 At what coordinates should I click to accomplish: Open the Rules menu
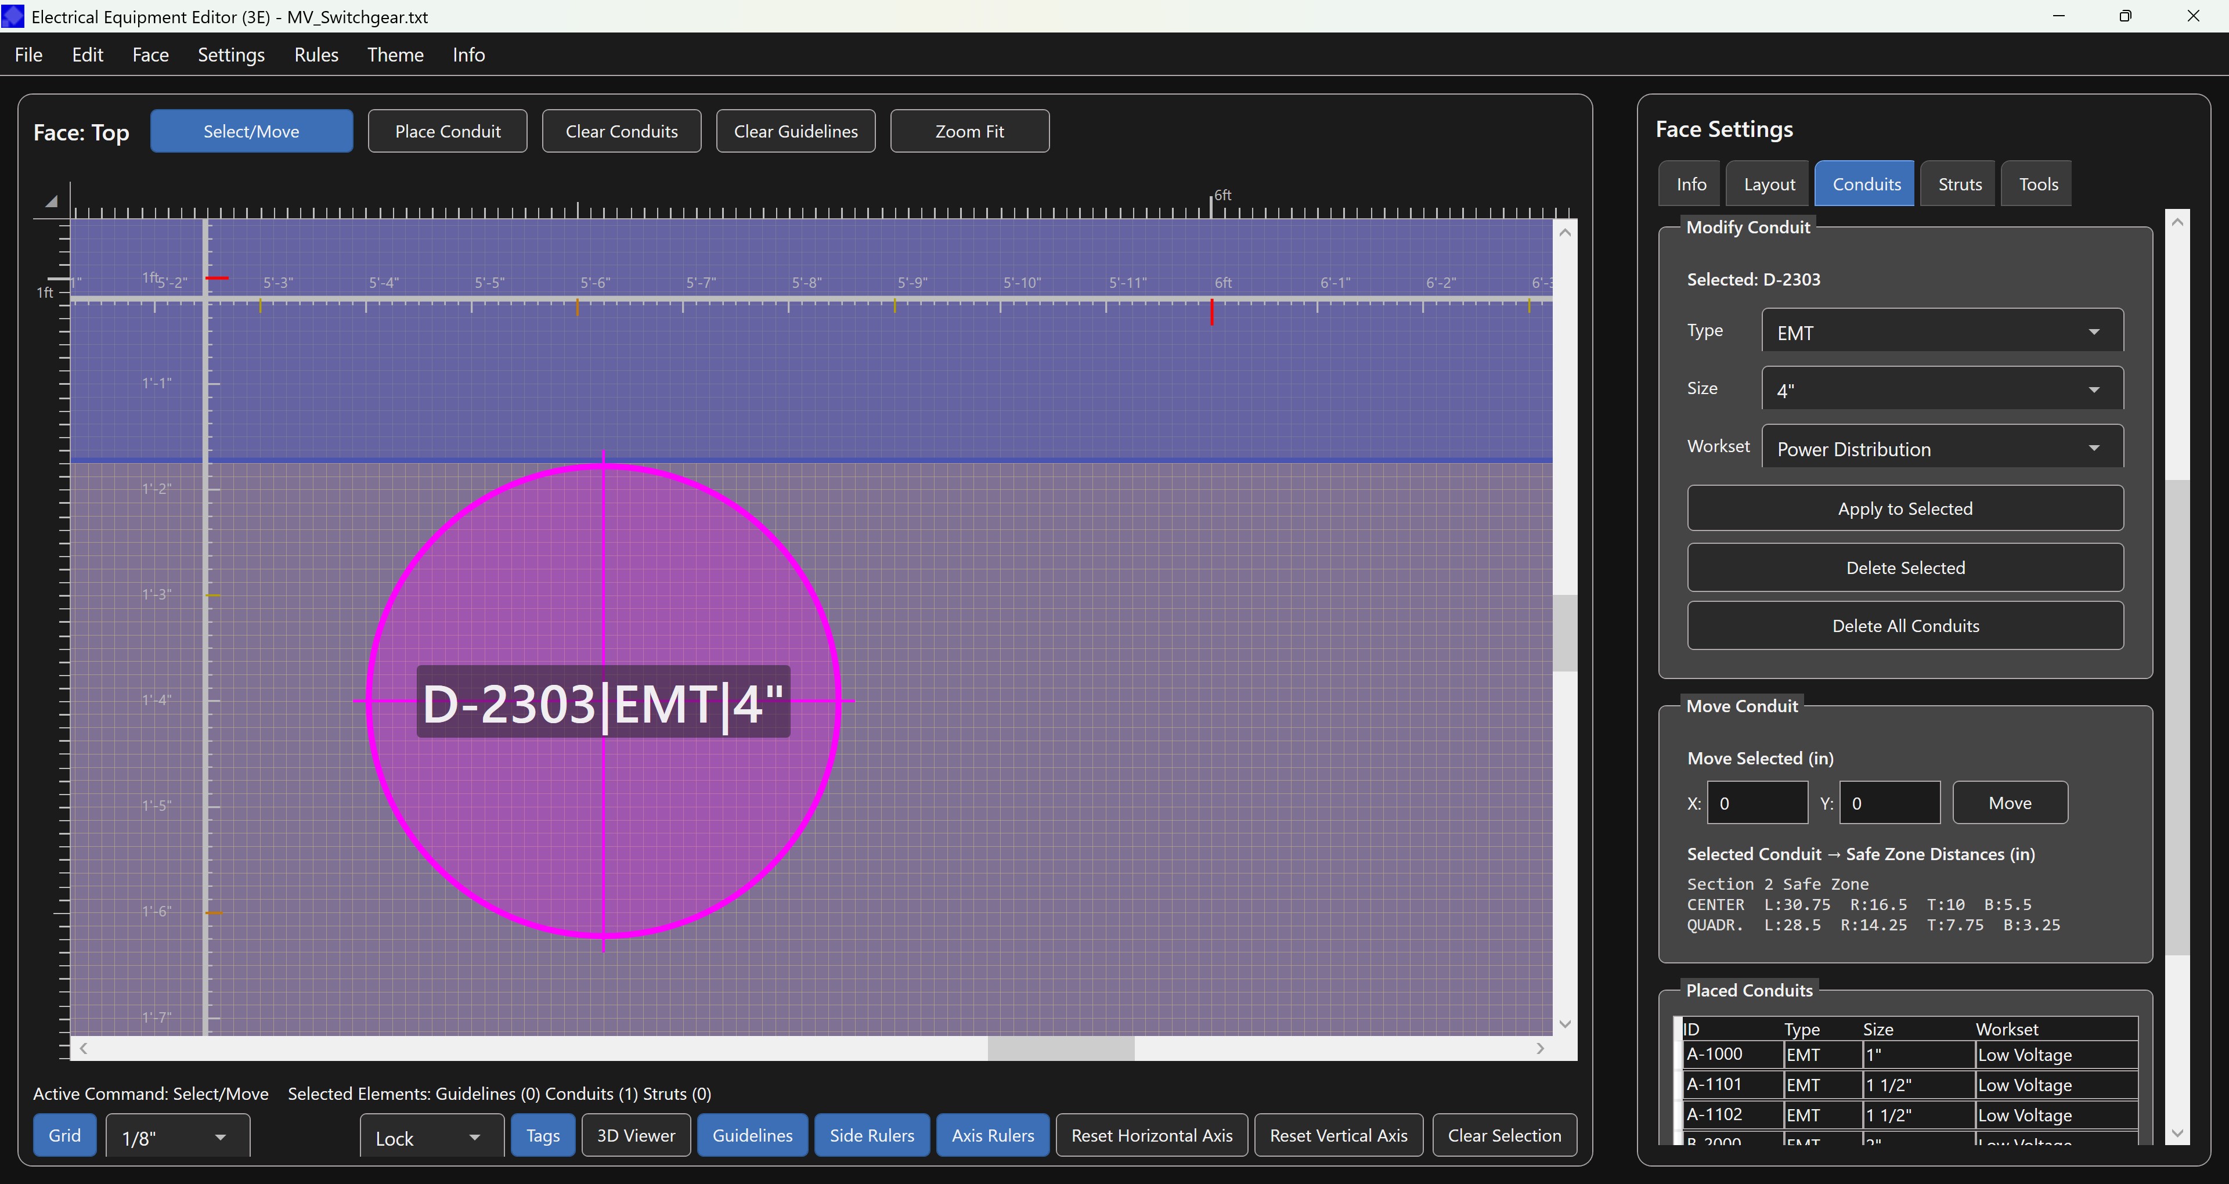click(x=316, y=55)
